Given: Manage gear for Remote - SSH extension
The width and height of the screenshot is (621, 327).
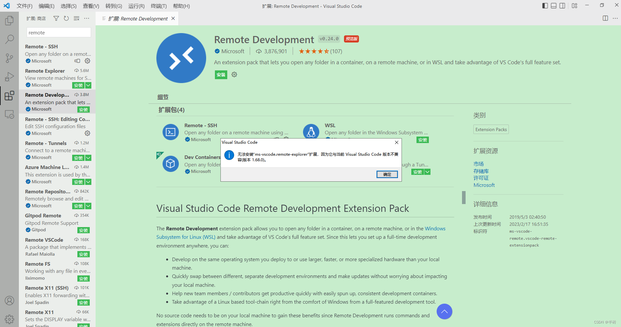Looking at the screenshot, I should 87,61.
